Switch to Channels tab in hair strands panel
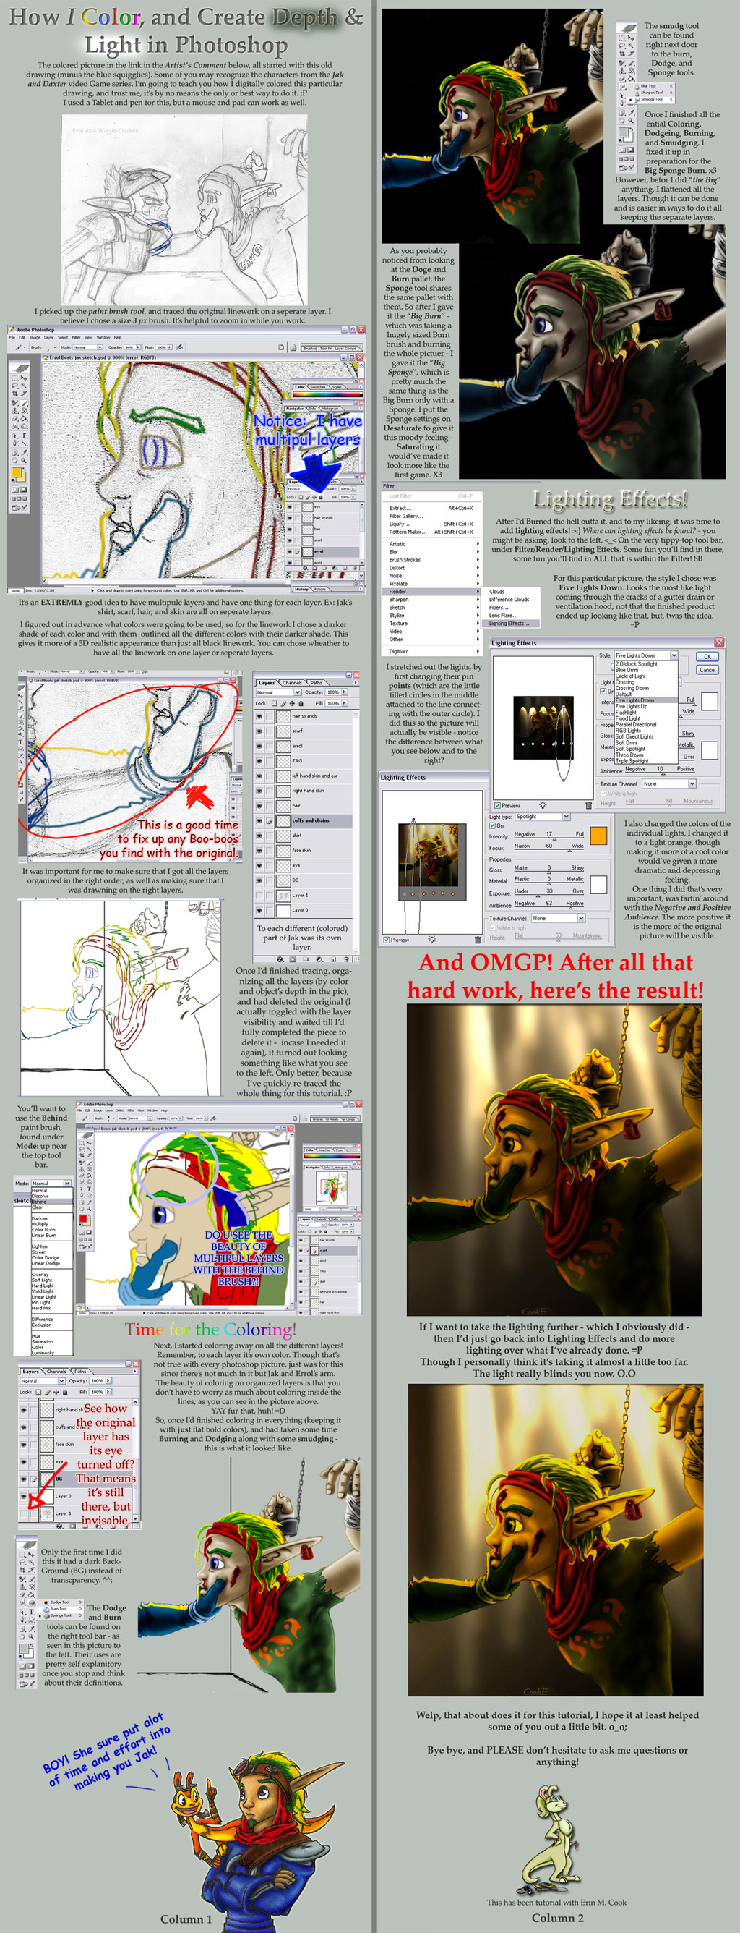The image size is (740, 1933). pos(293,683)
